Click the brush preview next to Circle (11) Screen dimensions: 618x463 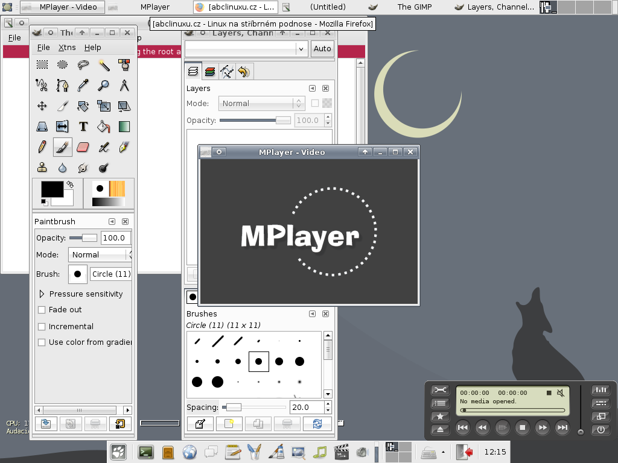coord(78,274)
